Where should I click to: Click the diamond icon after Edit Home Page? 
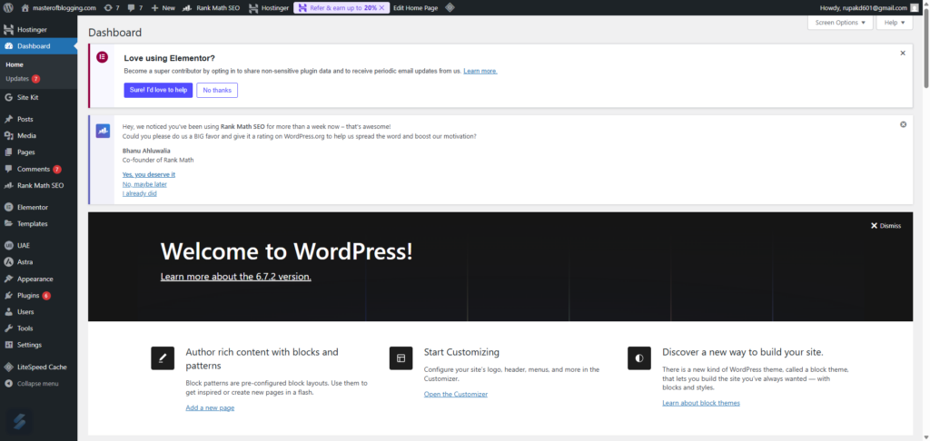(450, 7)
